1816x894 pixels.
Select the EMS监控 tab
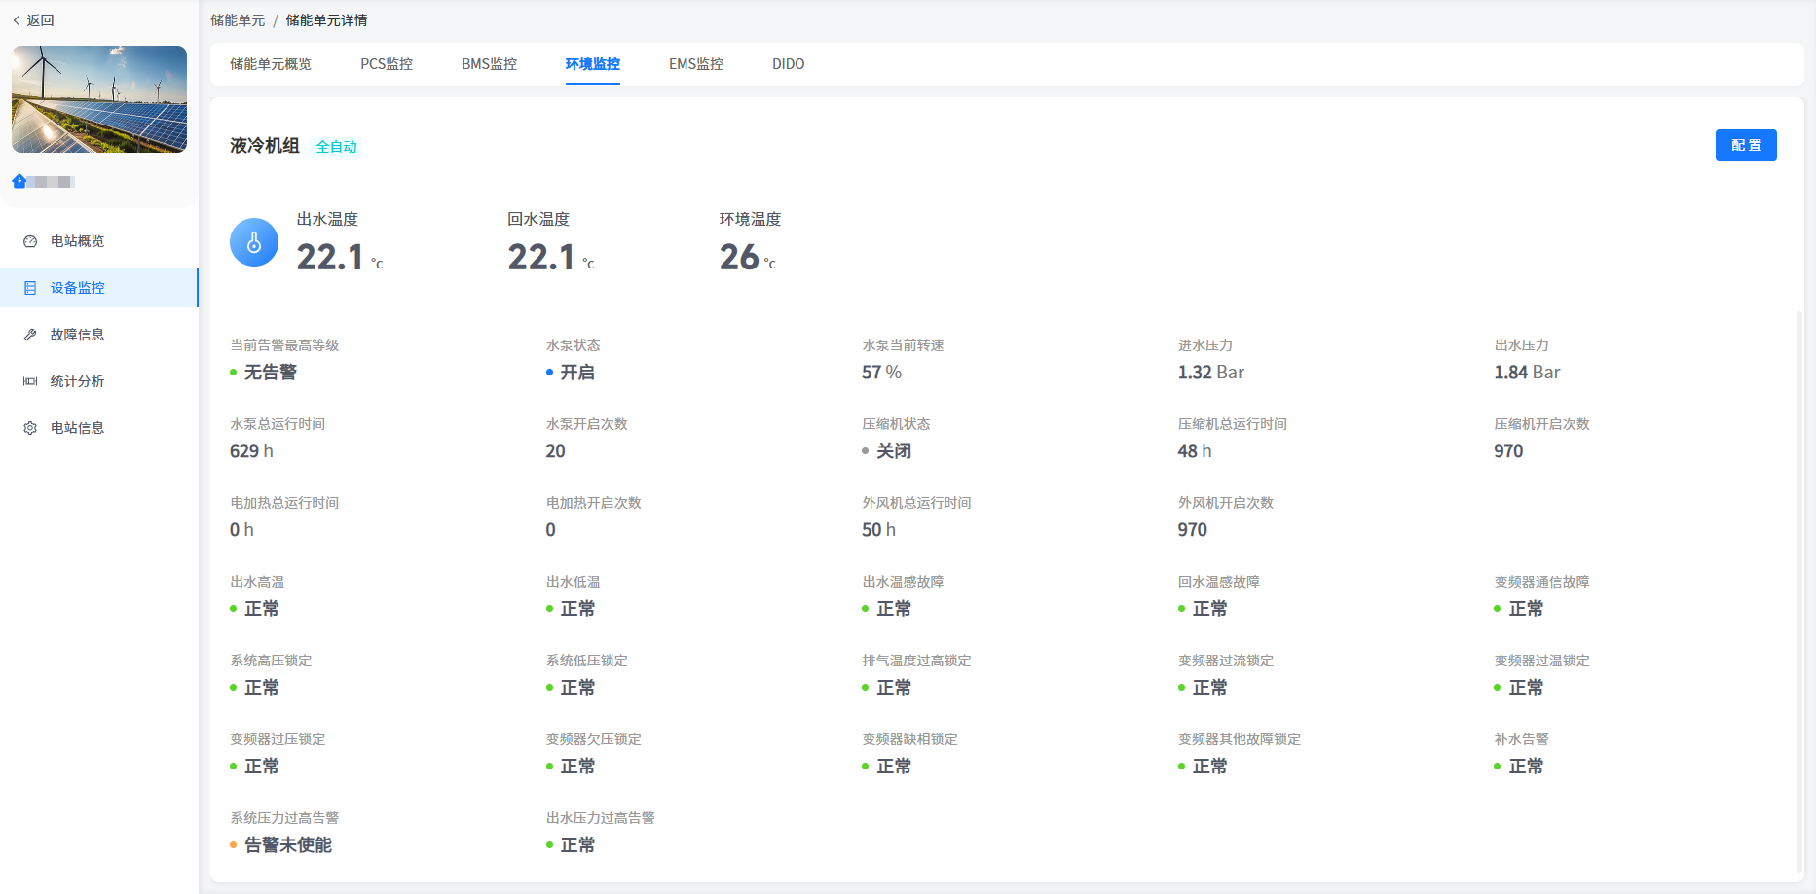(x=695, y=64)
